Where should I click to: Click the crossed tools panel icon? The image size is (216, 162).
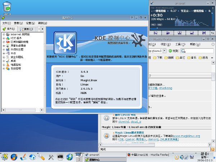51,157
